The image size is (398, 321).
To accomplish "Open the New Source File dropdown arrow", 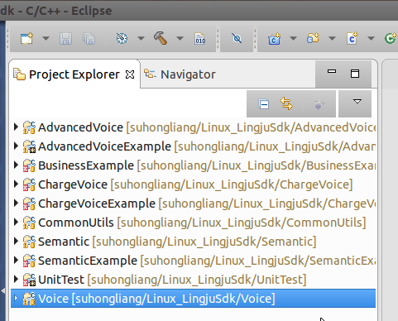I will [372, 38].
